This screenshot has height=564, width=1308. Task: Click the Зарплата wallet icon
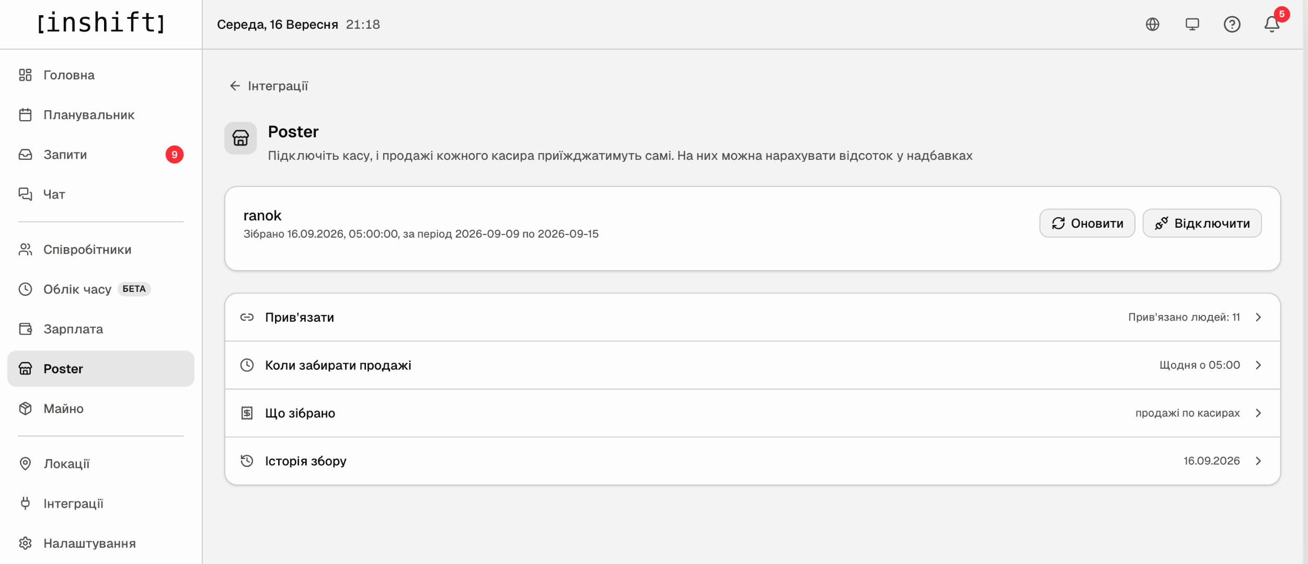click(25, 329)
